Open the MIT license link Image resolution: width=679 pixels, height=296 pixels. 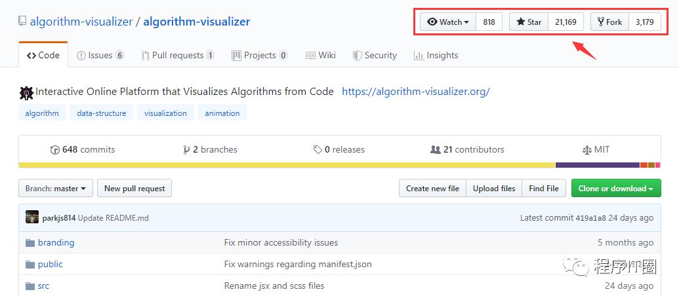pyautogui.click(x=596, y=149)
